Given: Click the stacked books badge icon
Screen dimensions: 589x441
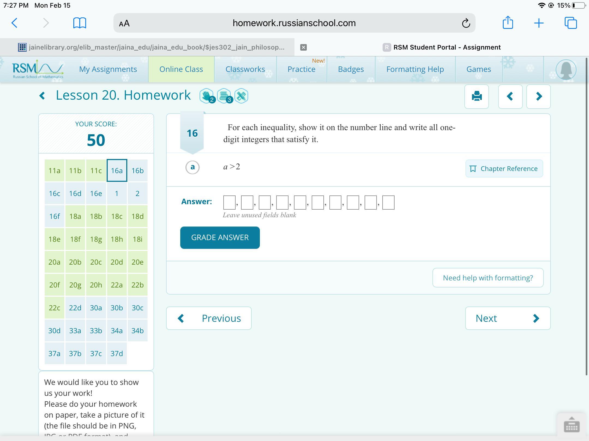Looking at the screenshot, I should point(224,96).
